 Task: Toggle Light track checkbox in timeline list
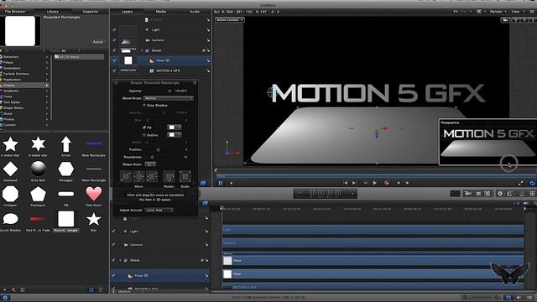pos(114,232)
